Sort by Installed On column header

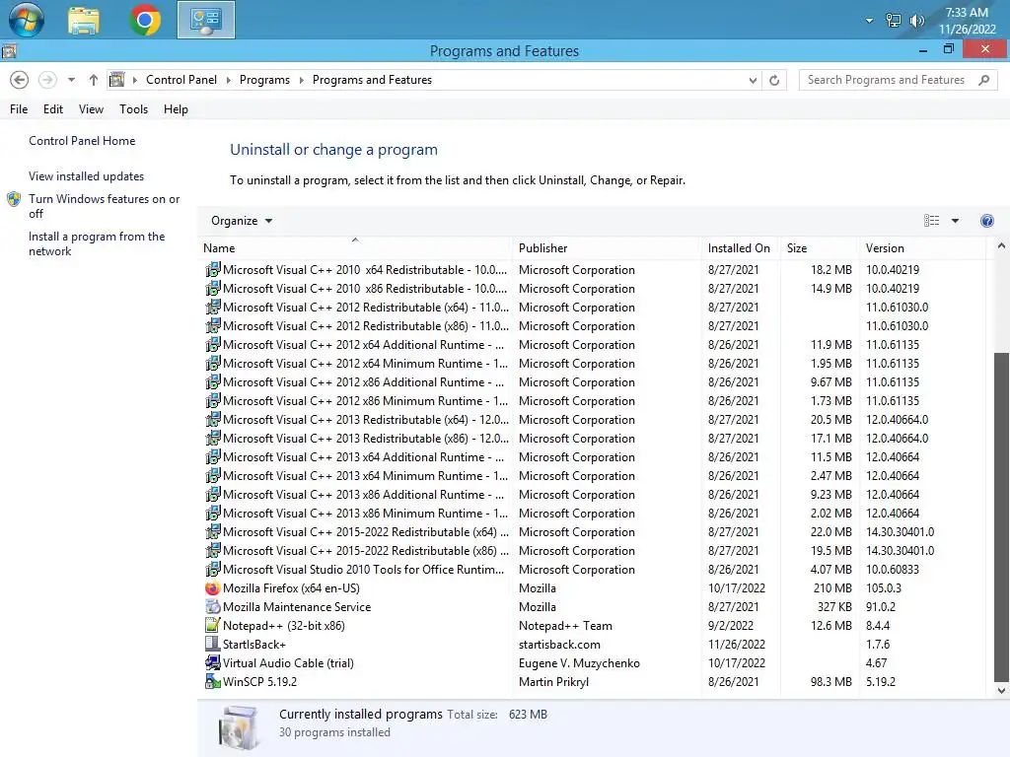coord(740,247)
